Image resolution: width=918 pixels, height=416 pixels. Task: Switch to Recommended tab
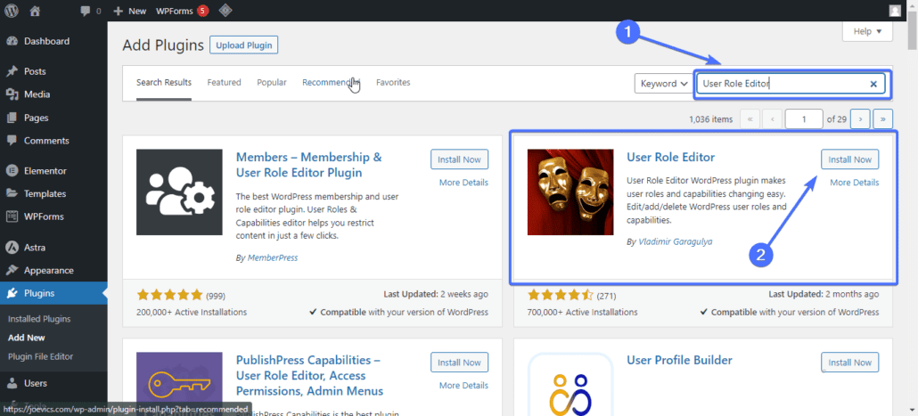[x=331, y=83]
